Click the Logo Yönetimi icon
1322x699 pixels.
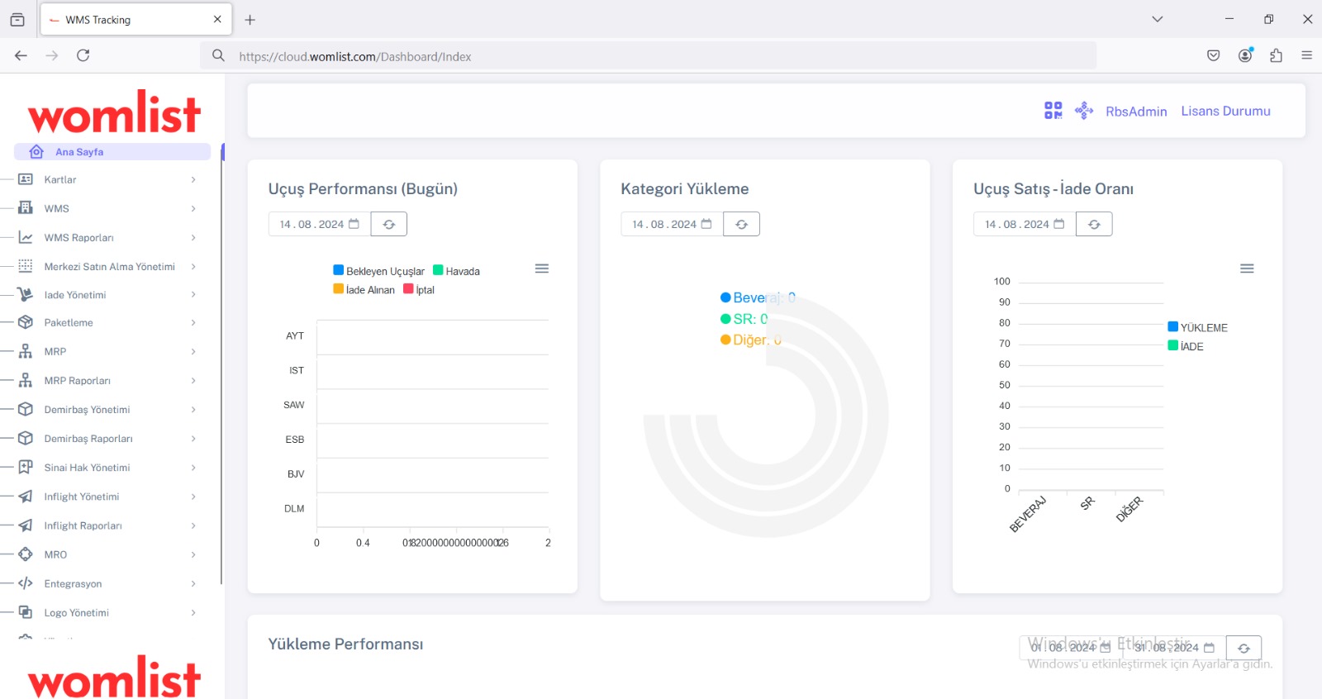coord(26,612)
